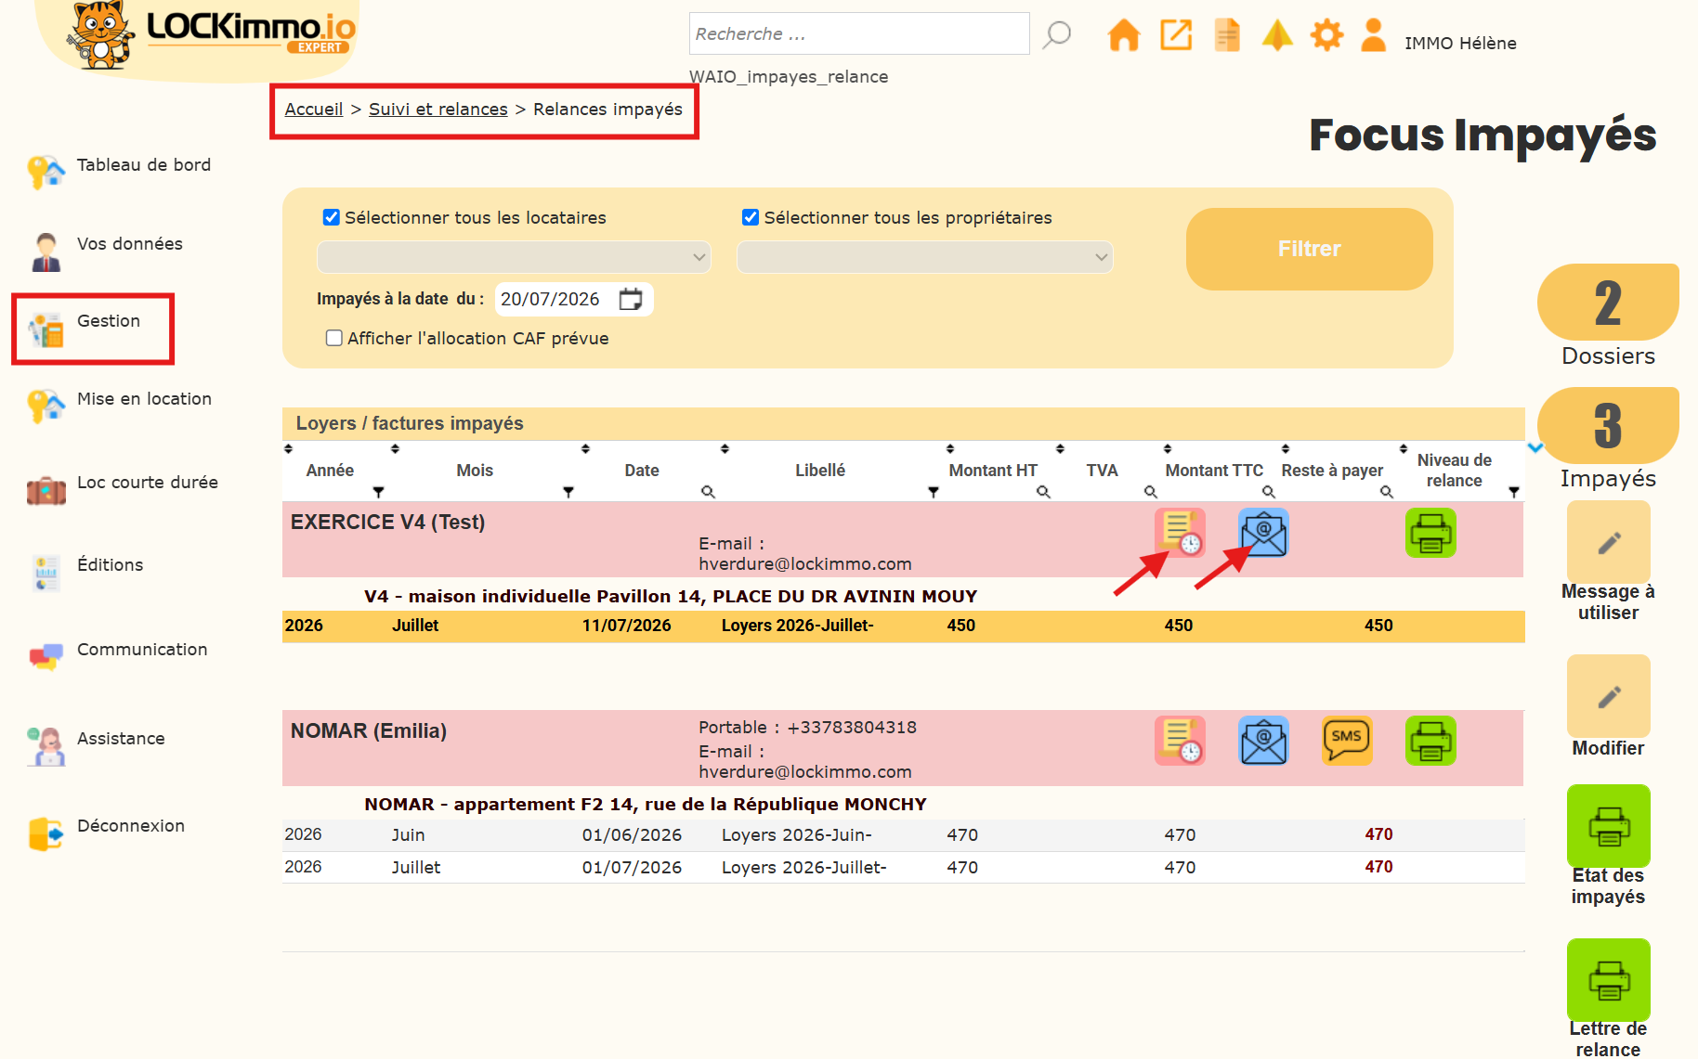Screen dimensions: 1698x1059
Task: Uncheck Sélectionner tous les locataires
Action: (x=332, y=217)
